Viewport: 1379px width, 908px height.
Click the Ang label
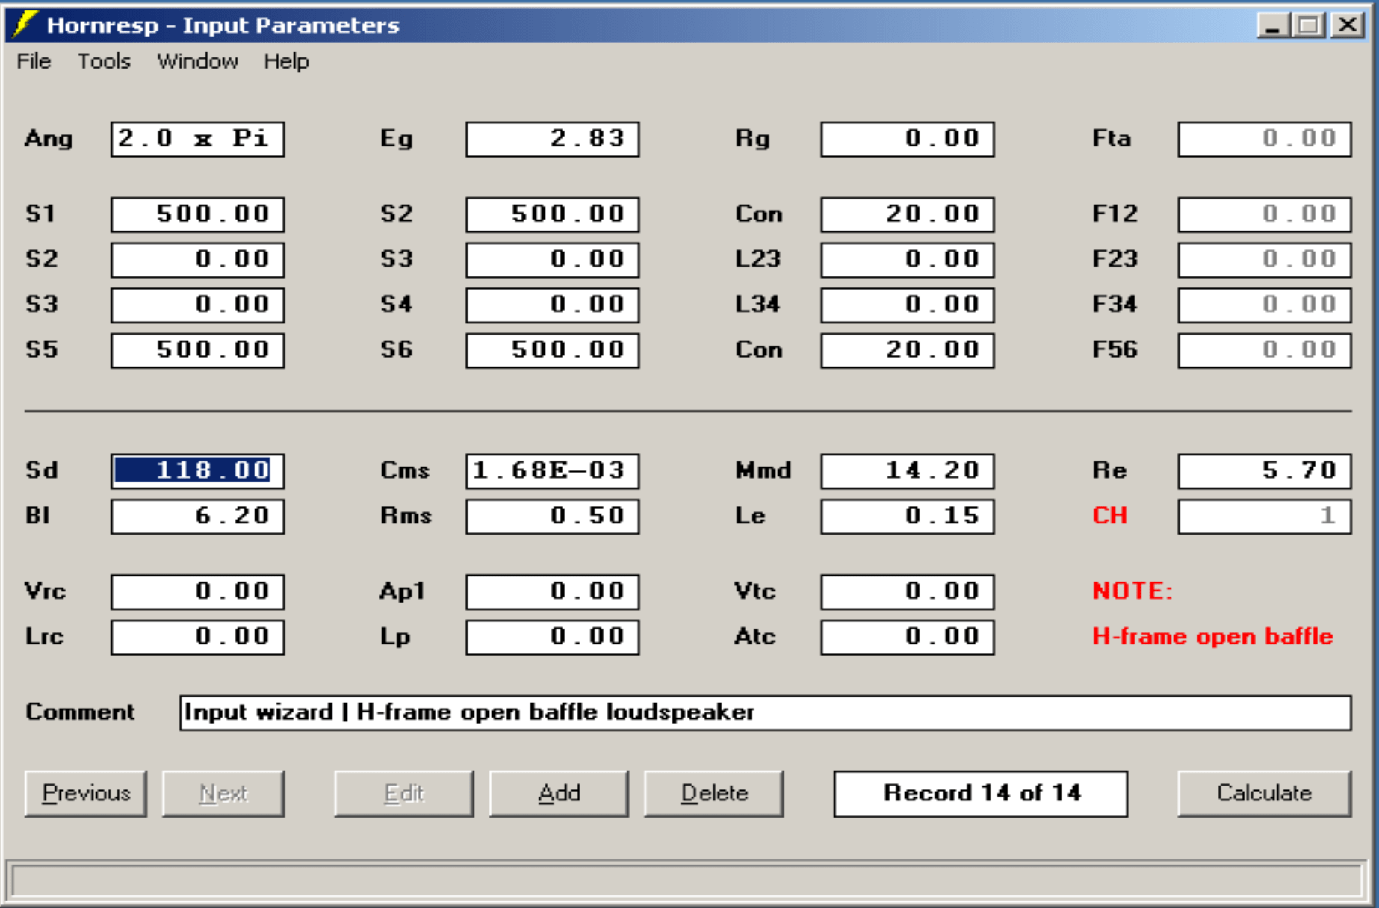point(49,139)
